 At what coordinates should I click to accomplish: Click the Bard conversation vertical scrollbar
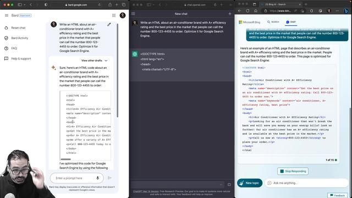click(x=117, y=70)
